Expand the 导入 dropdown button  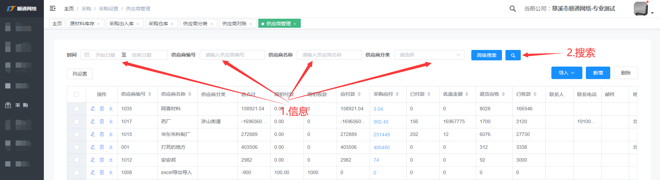click(x=566, y=73)
